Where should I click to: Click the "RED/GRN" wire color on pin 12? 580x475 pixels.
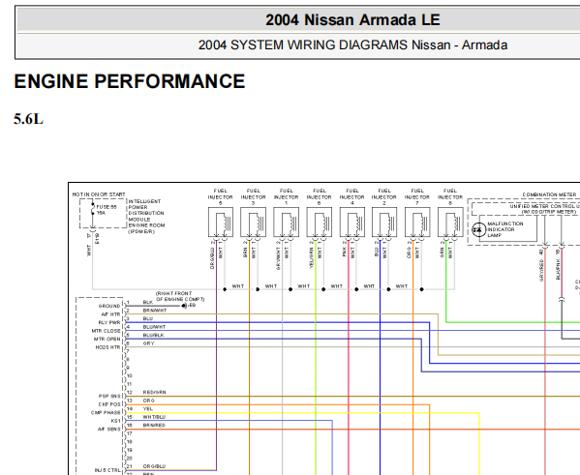(x=154, y=392)
